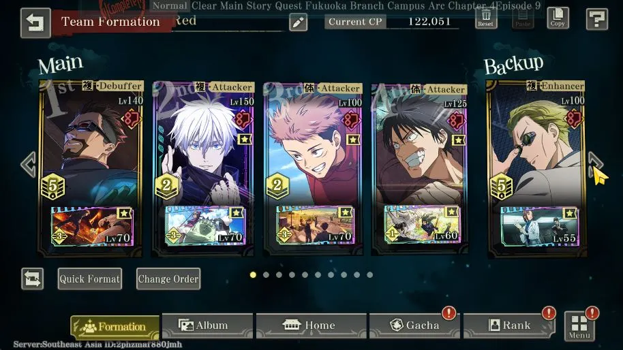
Task: Go to next team with right arrow
Action: (595, 163)
